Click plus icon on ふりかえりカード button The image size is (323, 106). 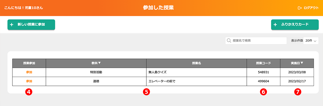tap(275, 25)
